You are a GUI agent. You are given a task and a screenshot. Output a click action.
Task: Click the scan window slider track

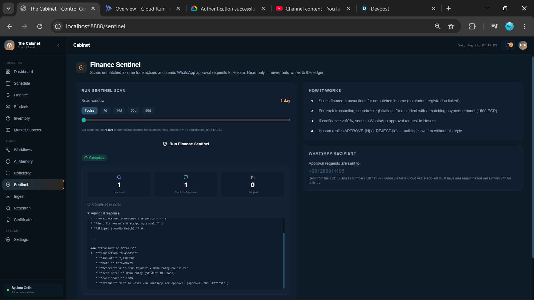pyautogui.click(x=186, y=120)
